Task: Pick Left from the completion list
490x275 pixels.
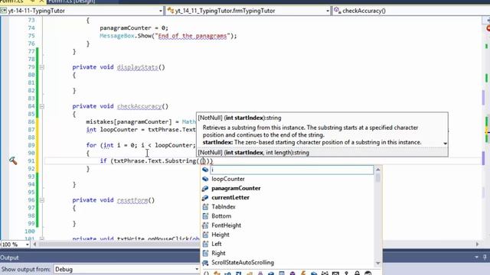Action: (x=217, y=244)
